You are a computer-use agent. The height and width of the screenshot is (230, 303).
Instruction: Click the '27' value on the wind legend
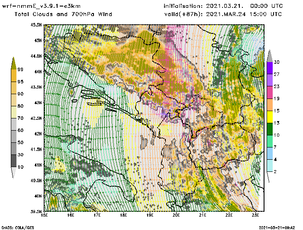pos(277,74)
